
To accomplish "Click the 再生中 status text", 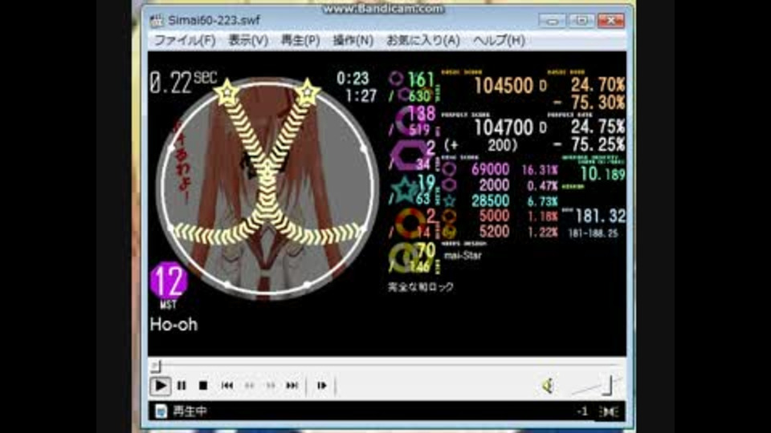I will pyautogui.click(x=190, y=411).
